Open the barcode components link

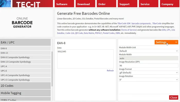[x=141, y=23]
